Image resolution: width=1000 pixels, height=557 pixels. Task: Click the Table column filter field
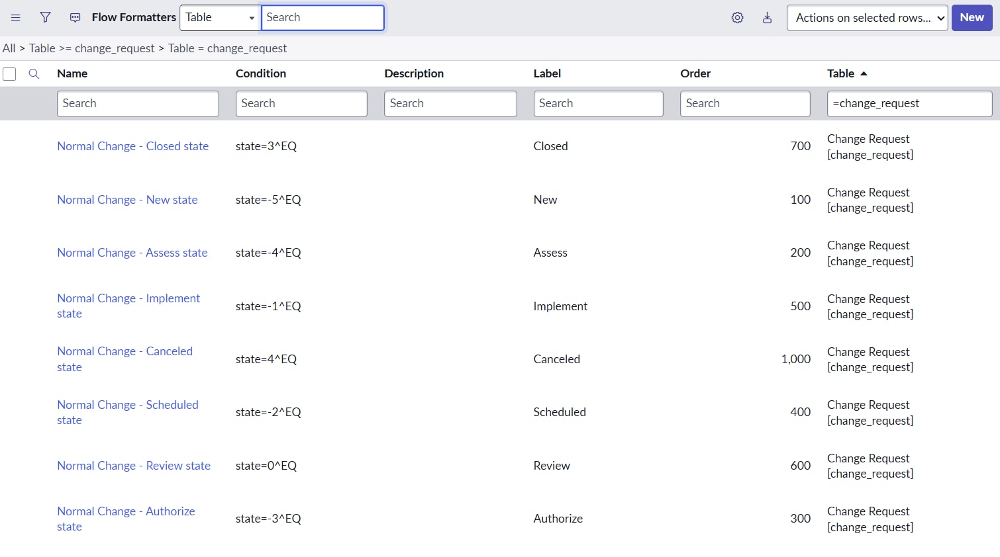(909, 104)
